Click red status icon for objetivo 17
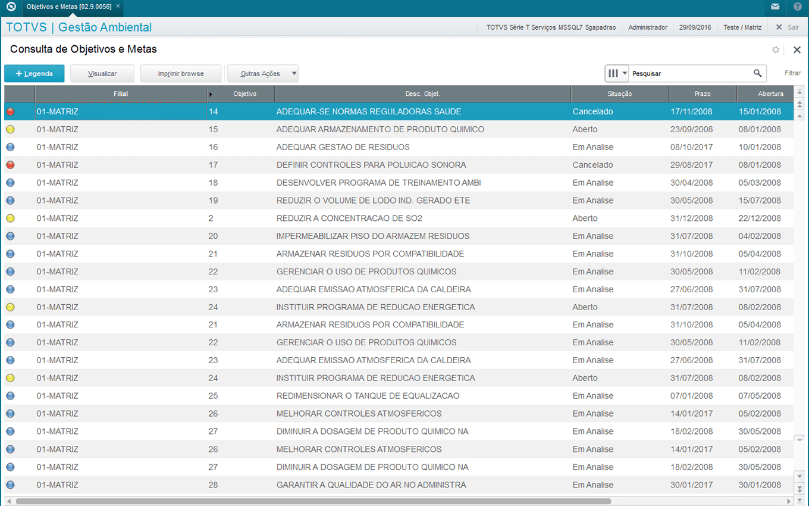The image size is (809, 506). click(10, 165)
